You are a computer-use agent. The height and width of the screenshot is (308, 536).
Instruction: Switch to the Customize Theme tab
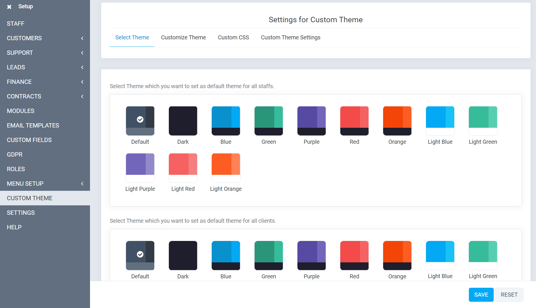(x=183, y=37)
